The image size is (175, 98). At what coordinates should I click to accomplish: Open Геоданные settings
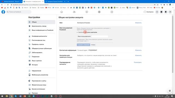(41, 57)
